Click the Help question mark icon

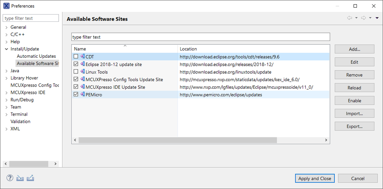[10, 178]
